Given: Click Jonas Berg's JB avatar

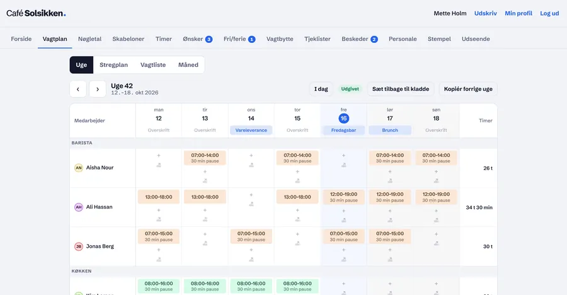Looking at the screenshot, I should tap(79, 246).
